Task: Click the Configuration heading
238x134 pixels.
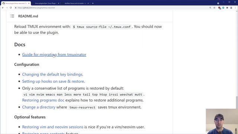Action: tap(27, 64)
